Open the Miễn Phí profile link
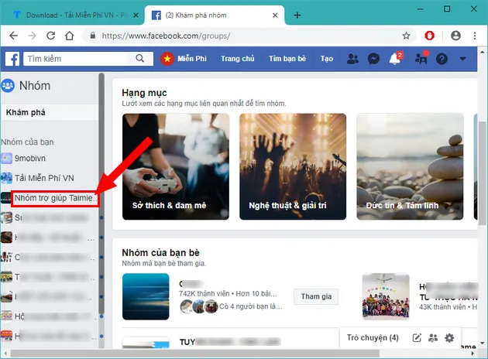 (192, 59)
